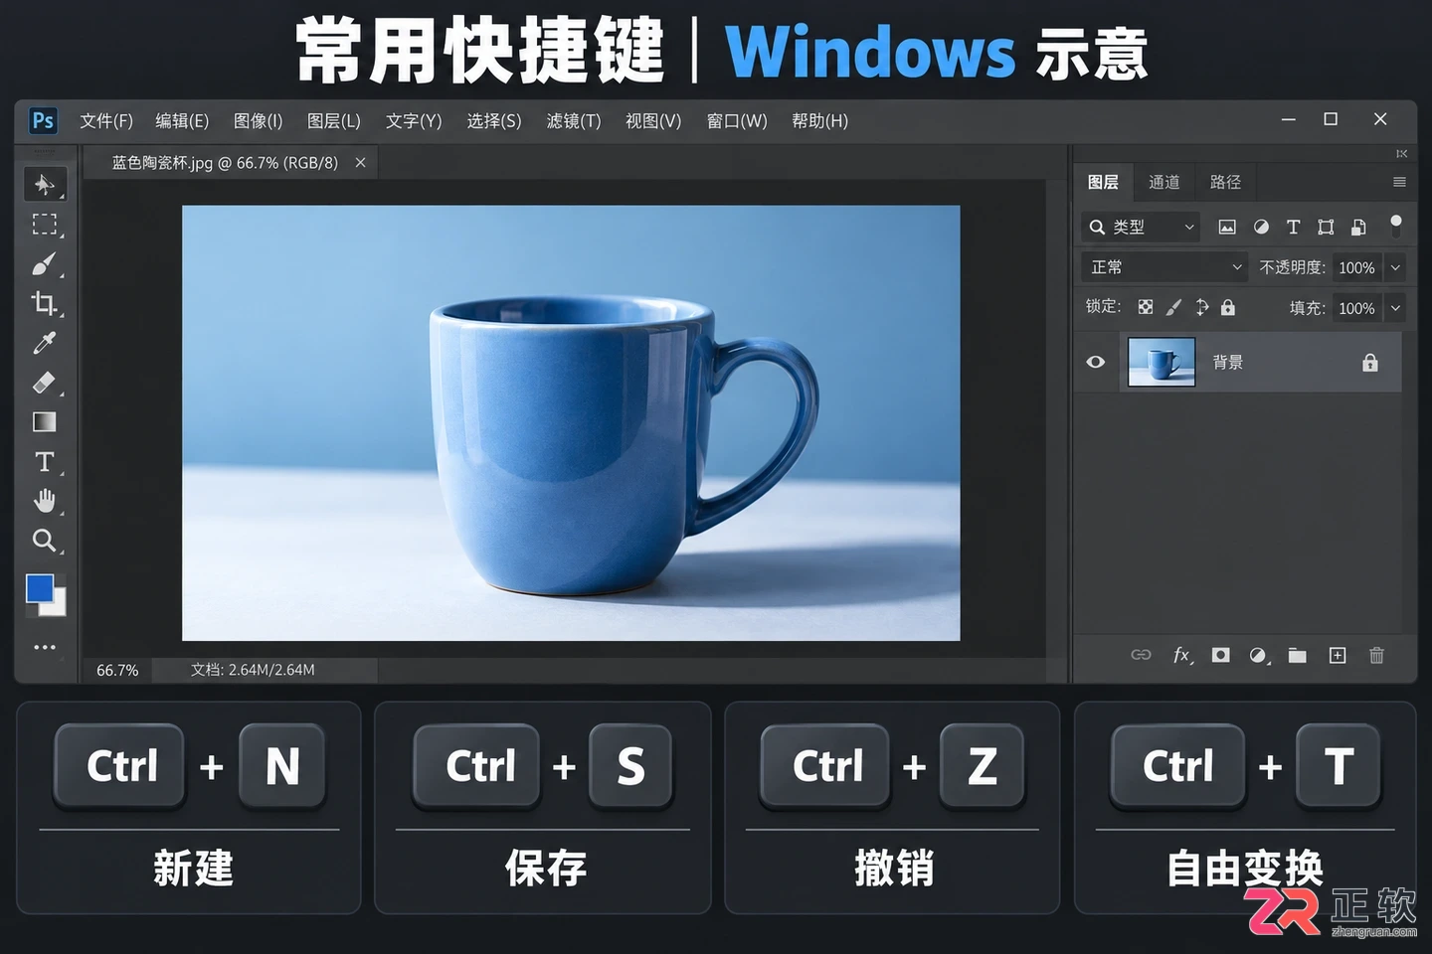Toggle lock transparent pixels
The height and width of the screenshot is (954, 1432).
[1146, 307]
